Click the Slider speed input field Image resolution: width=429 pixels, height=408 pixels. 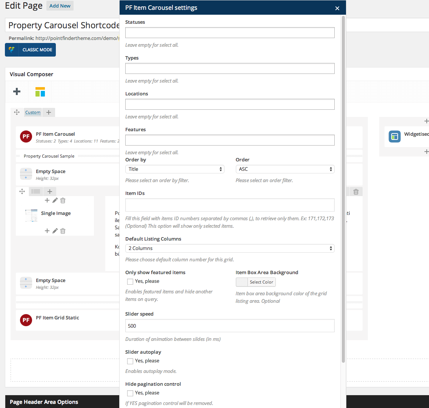tap(230, 326)
